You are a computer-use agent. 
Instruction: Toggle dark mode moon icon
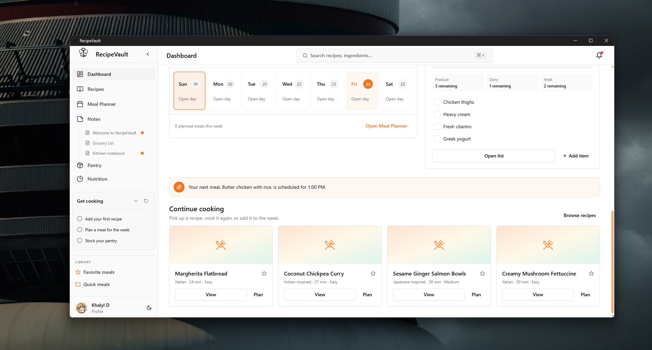pyautogui.click(x=149, y=308)
